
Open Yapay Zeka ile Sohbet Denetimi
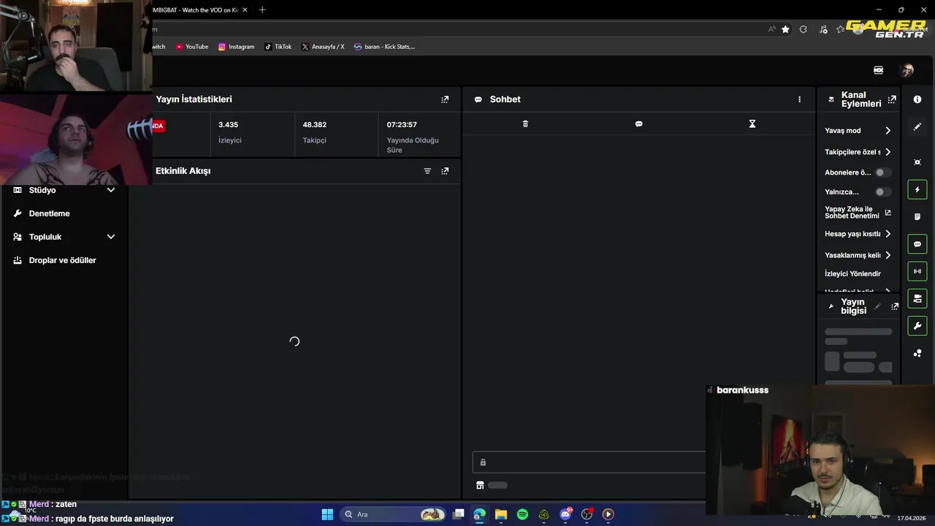click(858, 213)
